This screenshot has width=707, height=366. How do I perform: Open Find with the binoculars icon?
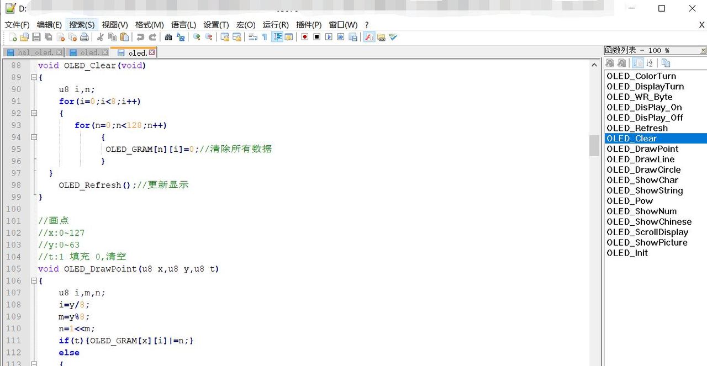pyautogui.click(x=168, y=37)
